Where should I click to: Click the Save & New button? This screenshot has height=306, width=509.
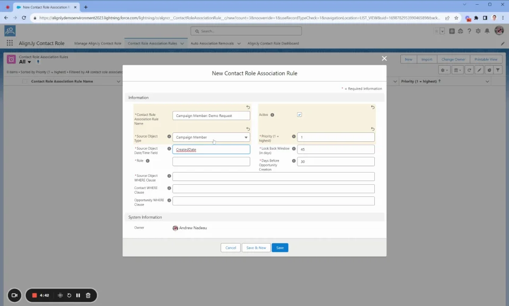[x=256, y=248]
